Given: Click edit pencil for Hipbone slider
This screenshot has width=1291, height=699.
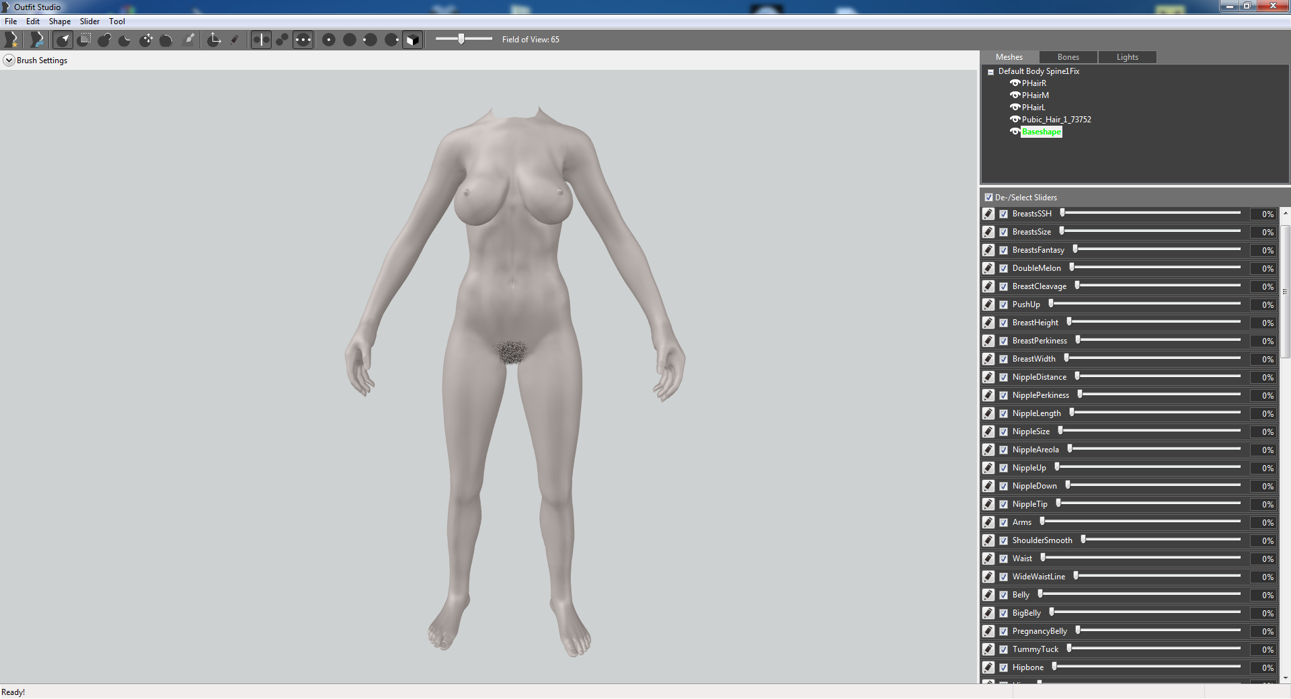Looking at the screenshot, I should 988,667.
